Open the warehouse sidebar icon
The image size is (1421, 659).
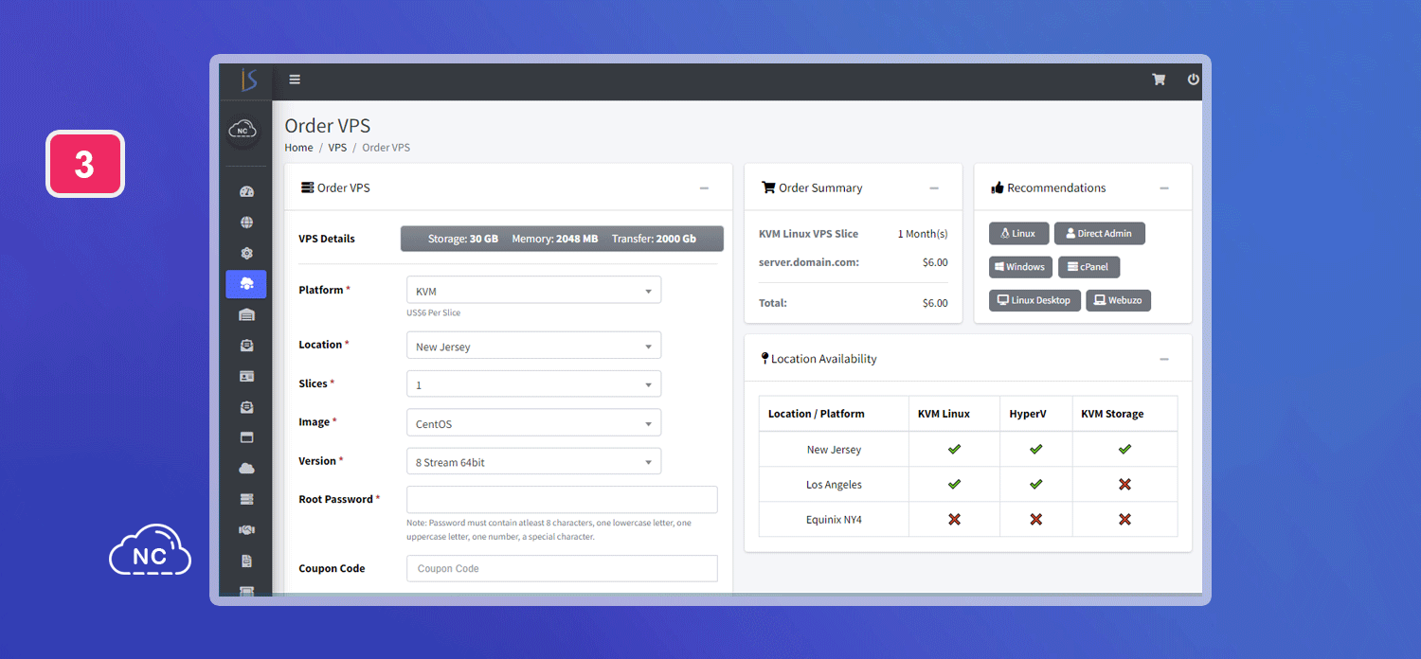pyautogui.click(x=247, y=315)
